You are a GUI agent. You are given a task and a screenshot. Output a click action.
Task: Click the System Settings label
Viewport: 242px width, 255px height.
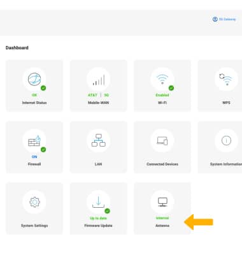[34, 226]
